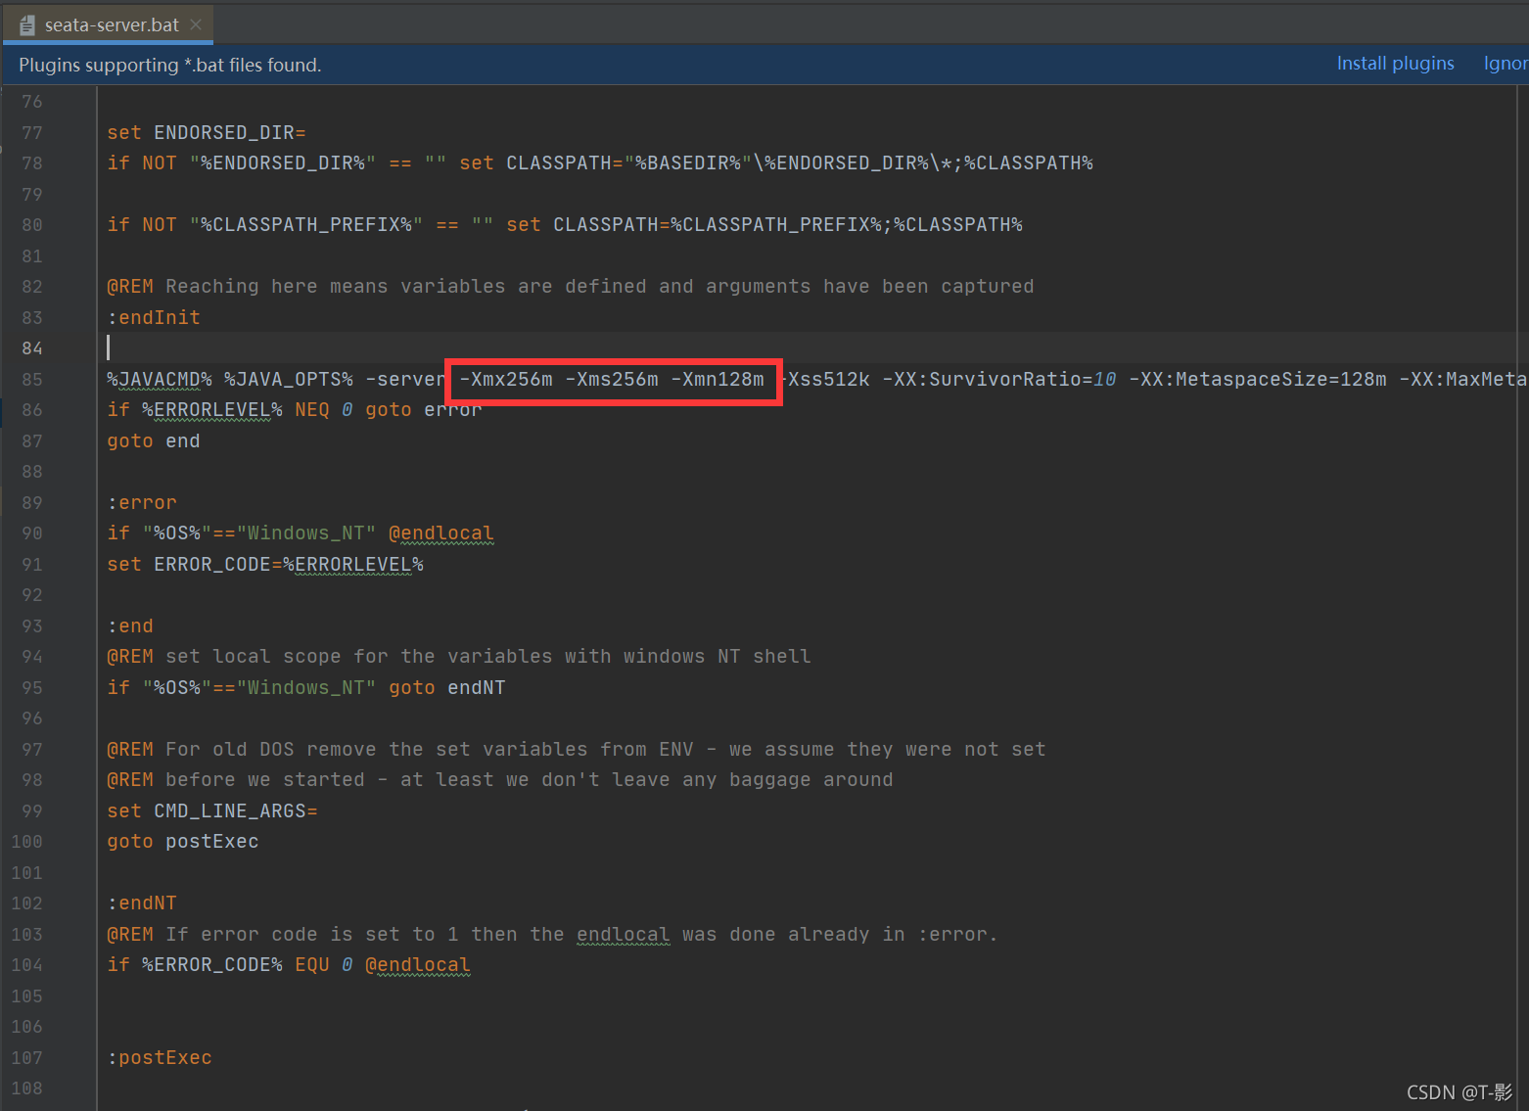1529x1111 pixels.
Task: Click 'goto postExec' on line 100
Action: [183, 842]
